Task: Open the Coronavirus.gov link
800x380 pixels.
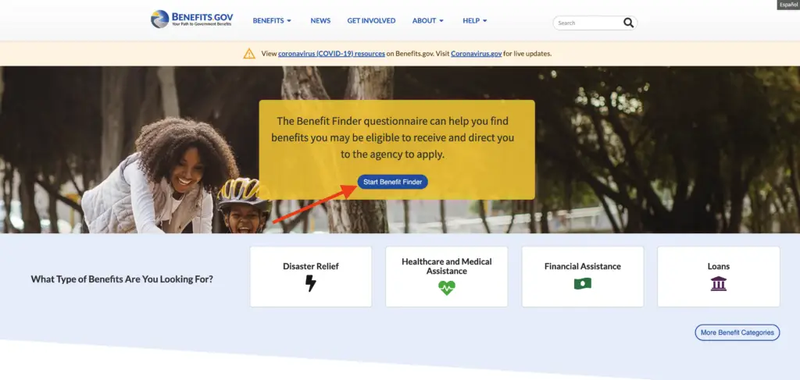Action: [476, 54]
